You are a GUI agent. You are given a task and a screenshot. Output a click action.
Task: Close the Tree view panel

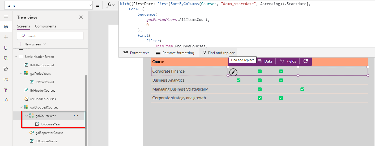[81, 17]
